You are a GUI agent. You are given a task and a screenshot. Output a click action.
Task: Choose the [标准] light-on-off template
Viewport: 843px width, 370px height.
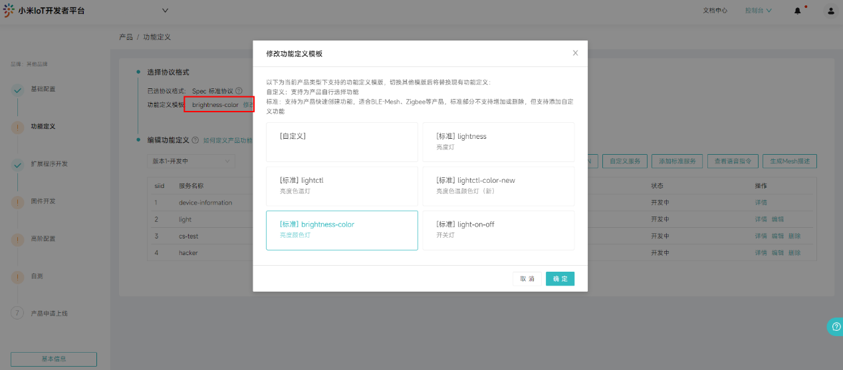498,230
